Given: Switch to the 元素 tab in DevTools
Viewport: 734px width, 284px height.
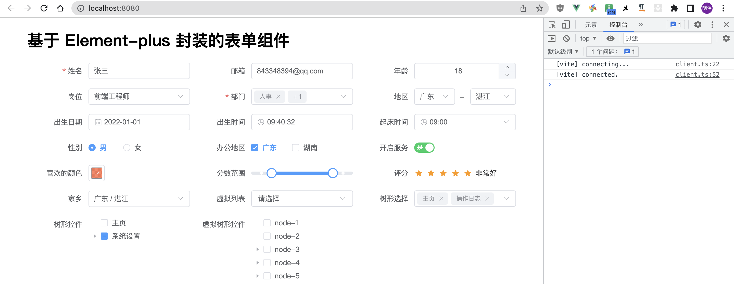Looking at the screenshot, I should point(590,24).
